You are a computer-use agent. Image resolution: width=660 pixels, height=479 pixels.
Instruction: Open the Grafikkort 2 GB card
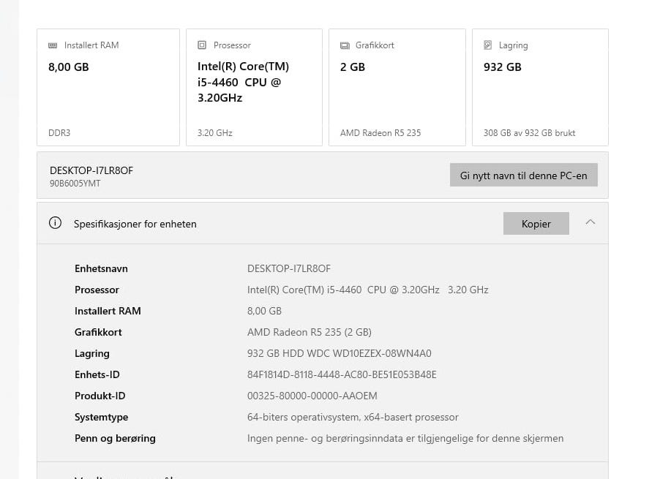tap(397, 88)
